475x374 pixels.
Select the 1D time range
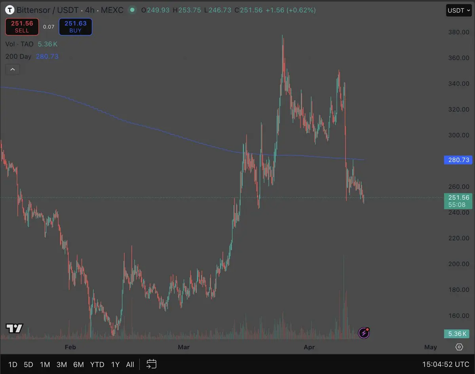pos(13,365)
